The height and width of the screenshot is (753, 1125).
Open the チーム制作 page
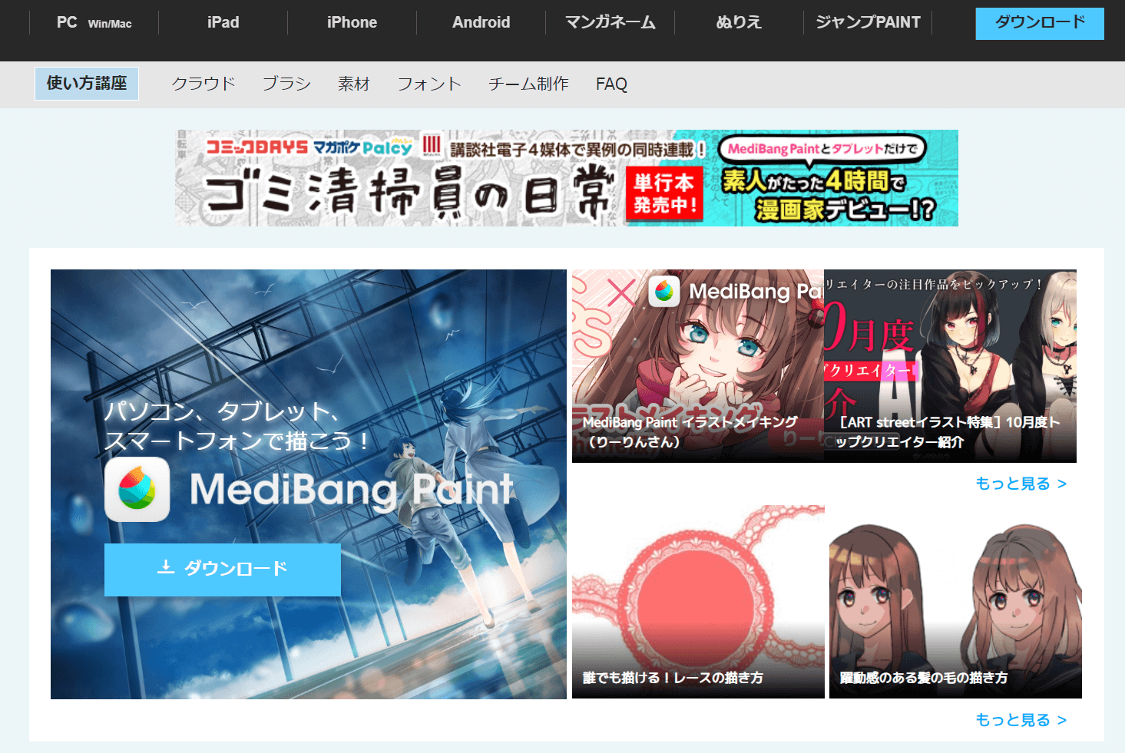click(528, 84)
